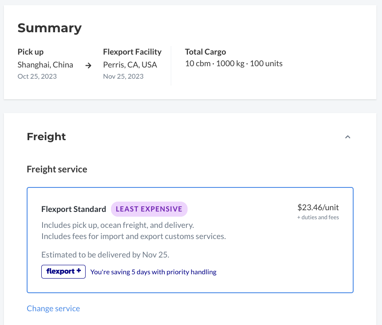
Task: Click the priority handling savings message
Action: click(x=153, y=272)
